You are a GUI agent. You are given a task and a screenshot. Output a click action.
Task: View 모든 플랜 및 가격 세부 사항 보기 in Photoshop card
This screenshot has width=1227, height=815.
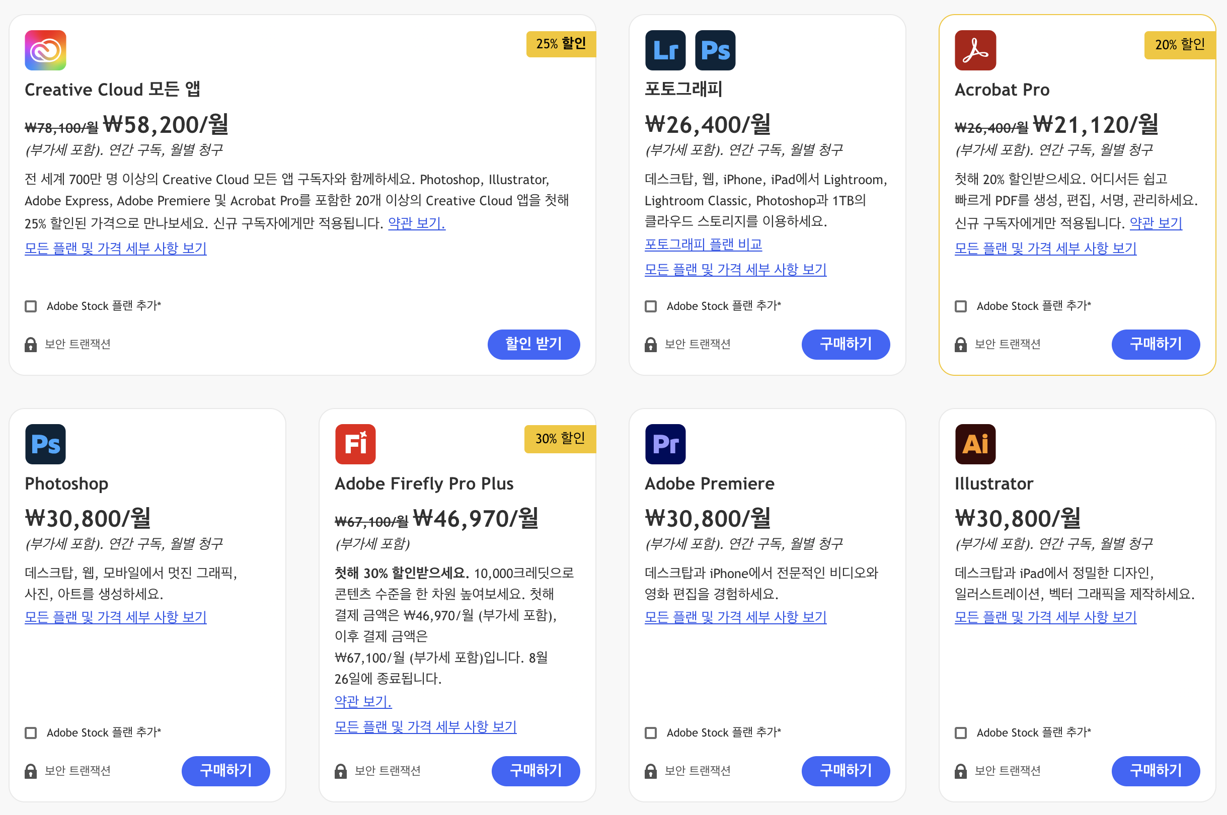(115, 617)
